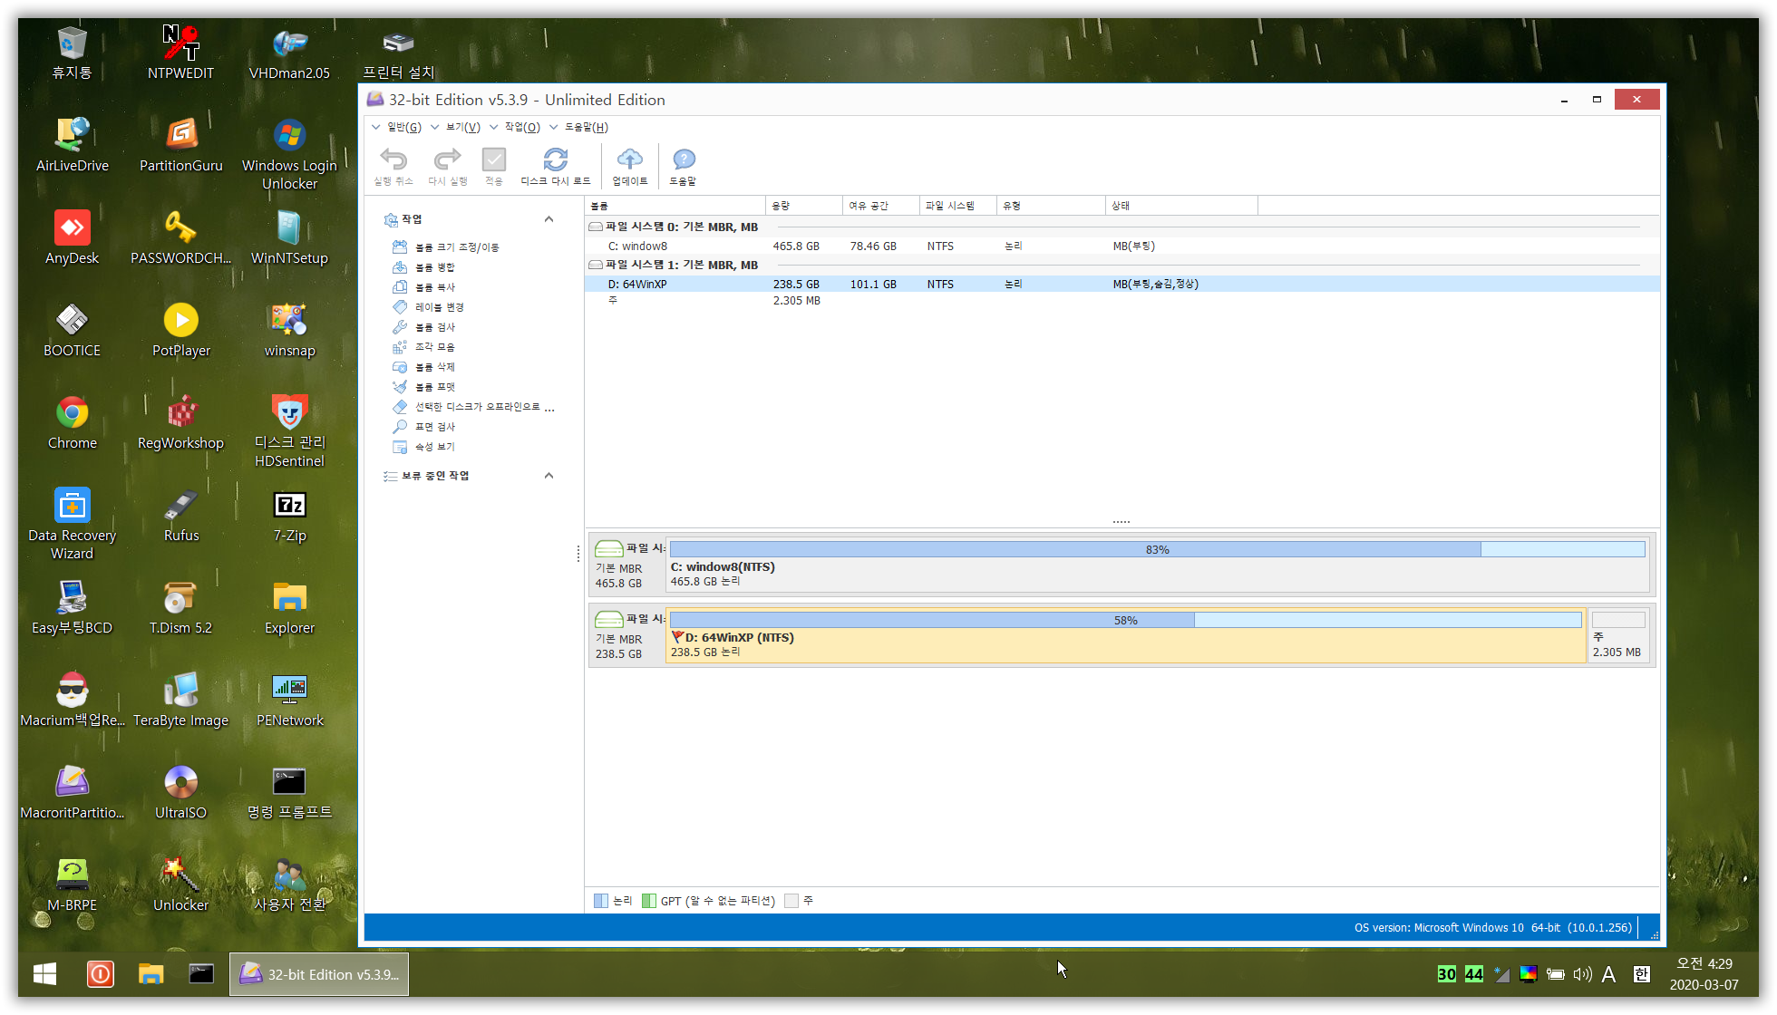Viewport: 1777px width, 1015px height.
Task: Sort by the 볼륨 column header
Action: [675, 206]
